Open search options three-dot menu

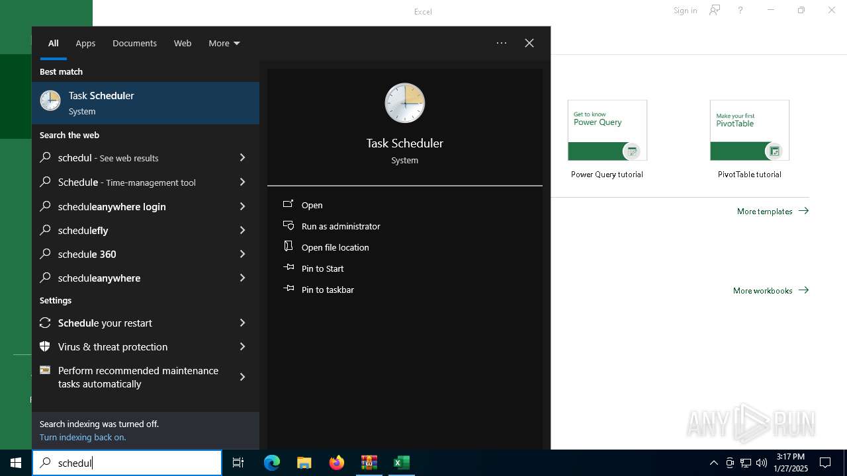pyautogui.click(x=502, y=43)
